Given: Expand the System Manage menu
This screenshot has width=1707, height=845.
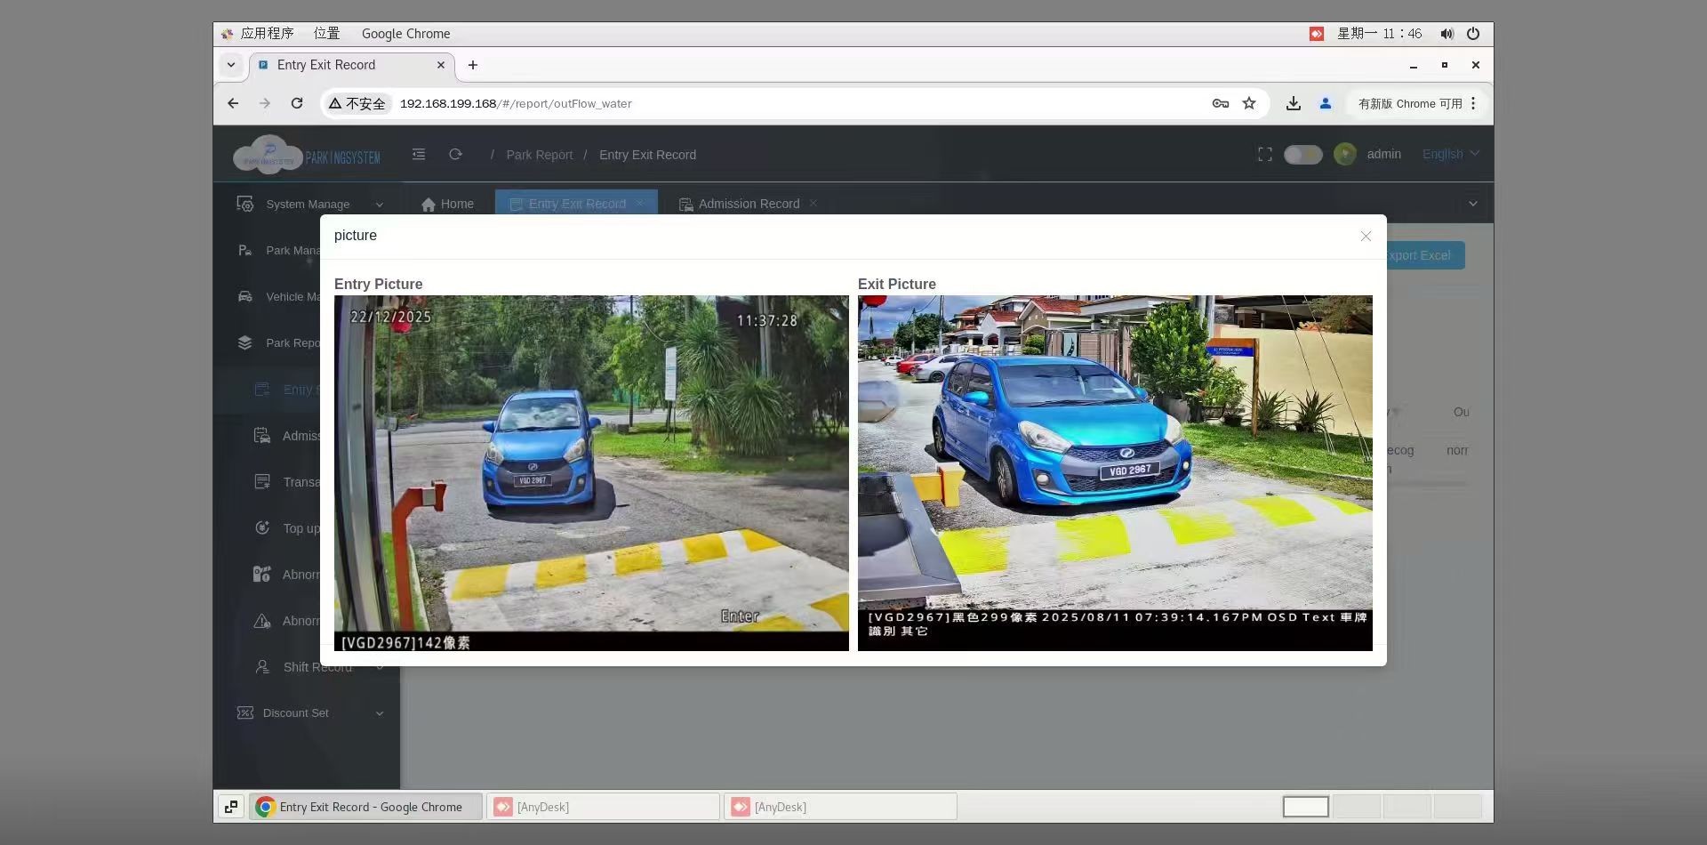Looking at the screenshot, I should click(308, 204).
